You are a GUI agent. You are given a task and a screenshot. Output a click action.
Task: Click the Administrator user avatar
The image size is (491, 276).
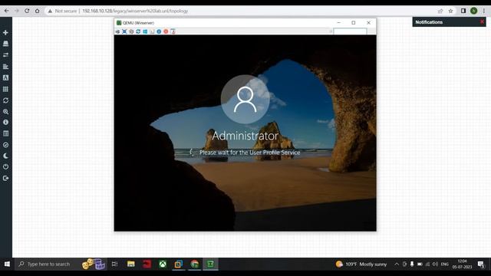point(245,99)
